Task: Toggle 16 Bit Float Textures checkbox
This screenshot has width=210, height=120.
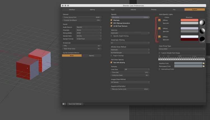Action: (x=111, y=26)
